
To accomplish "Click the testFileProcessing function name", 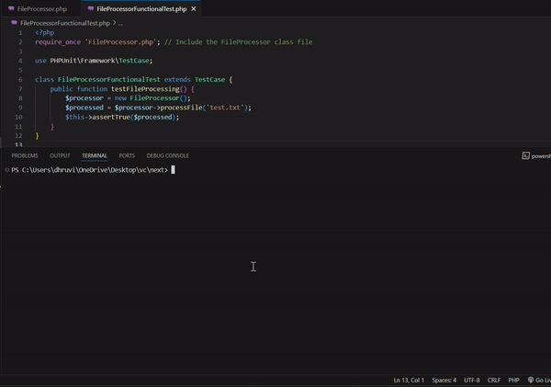I will tap(145, 89).
